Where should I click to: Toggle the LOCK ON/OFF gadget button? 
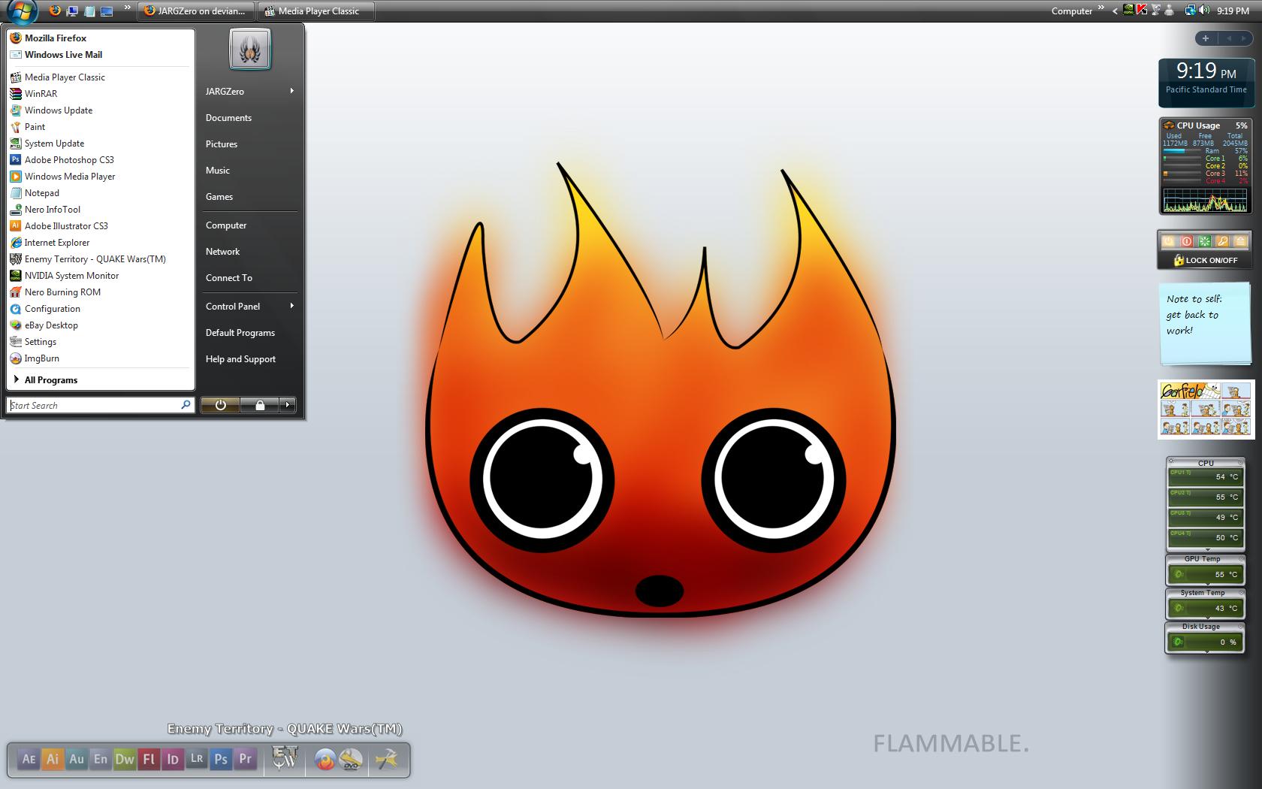tap(1206, 260)
